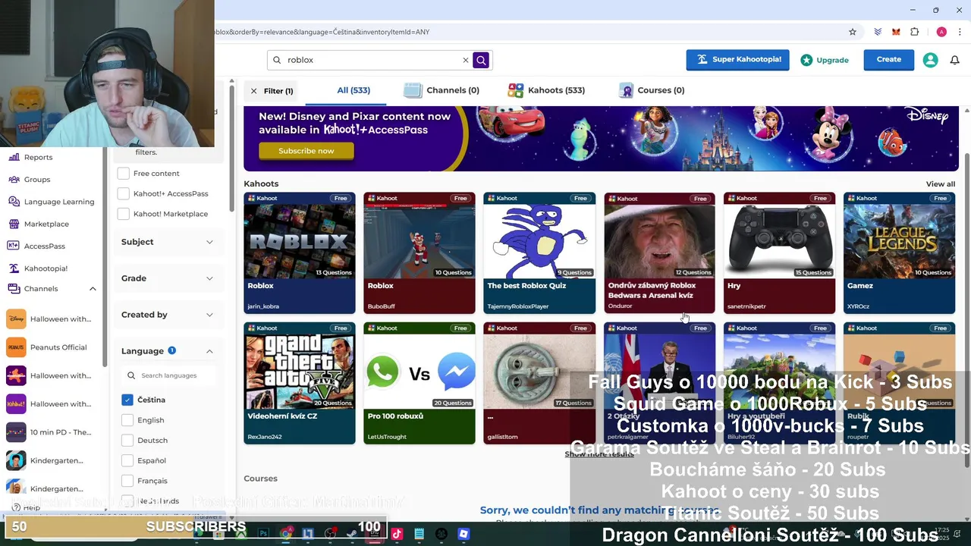This screenshot has height=546, width=971.
Task: Check the English language checkbox
Action: [127, 420]
